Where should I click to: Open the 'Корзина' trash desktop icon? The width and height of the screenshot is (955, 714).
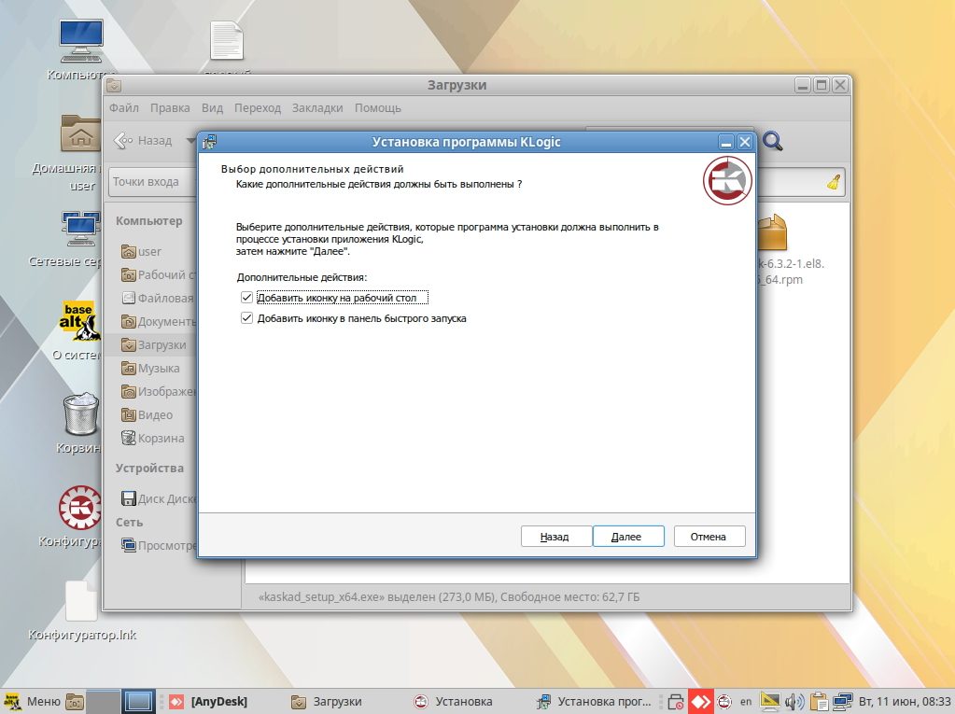click(x=79, y=415)
